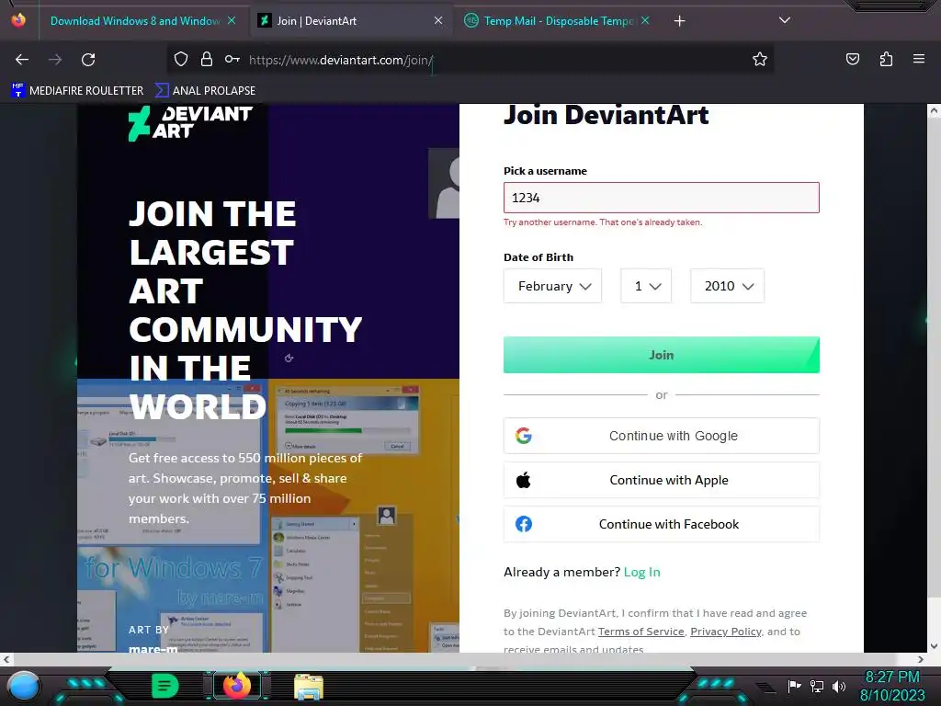
Task: Click the greyed-out forward navigation arrow
Action: pyautogui.click(x=55, y=60)
